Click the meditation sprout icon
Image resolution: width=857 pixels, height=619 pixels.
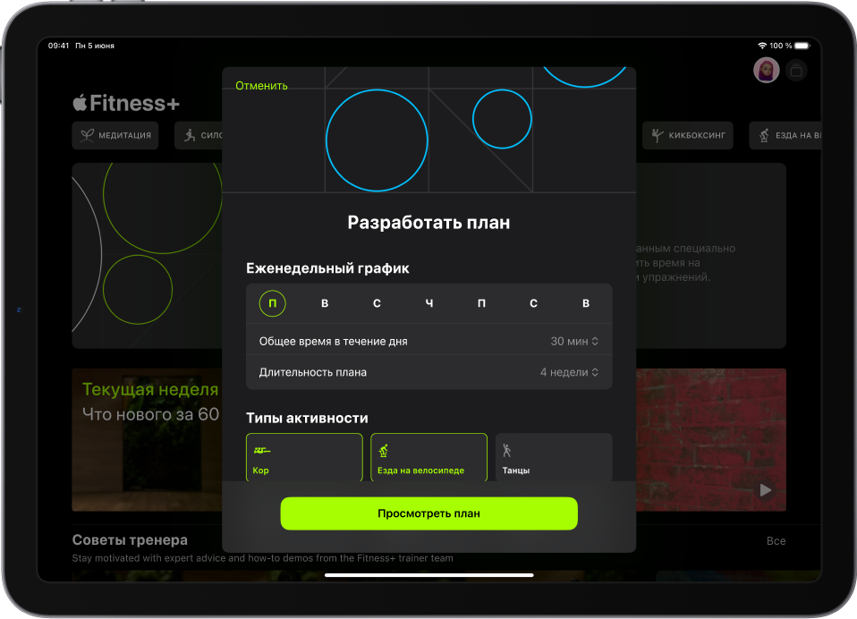(x=87, y=135)
